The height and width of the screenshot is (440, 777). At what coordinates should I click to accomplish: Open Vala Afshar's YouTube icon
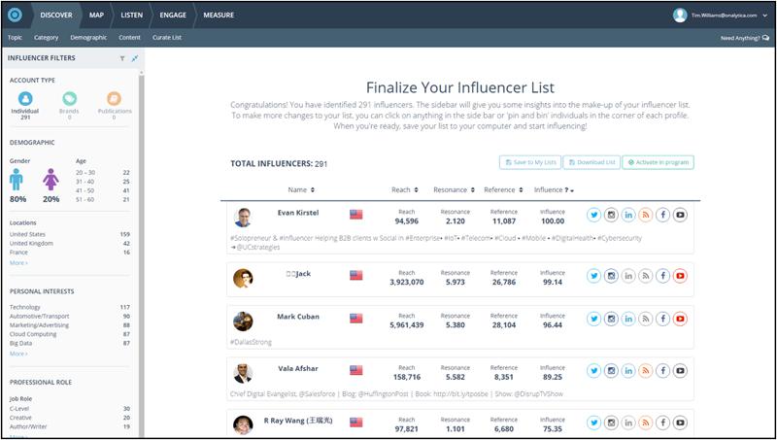pyautogui.click(x=680, y=371)
